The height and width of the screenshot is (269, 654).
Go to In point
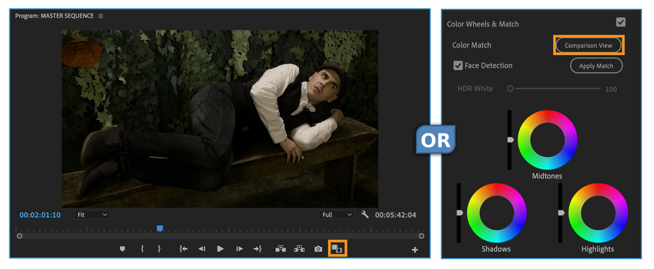pyautogui.click(x=183, y=249)
